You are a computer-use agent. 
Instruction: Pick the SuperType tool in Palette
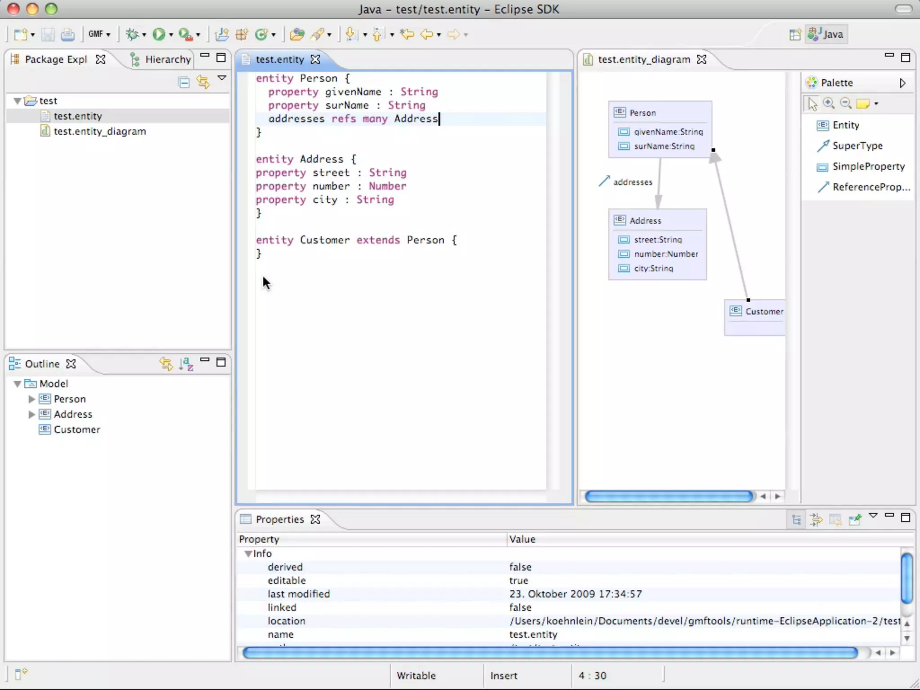[x=857, y=146]
